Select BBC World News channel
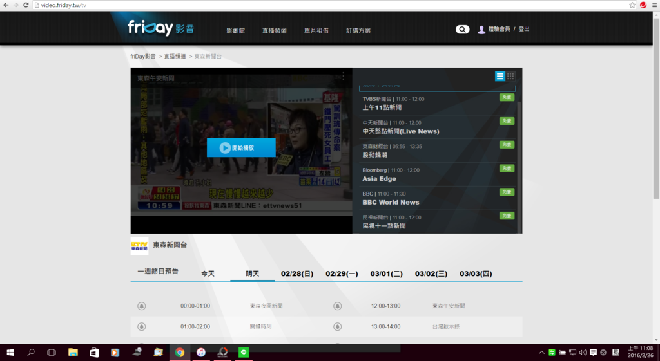660x361 pixels. [438, 198]
